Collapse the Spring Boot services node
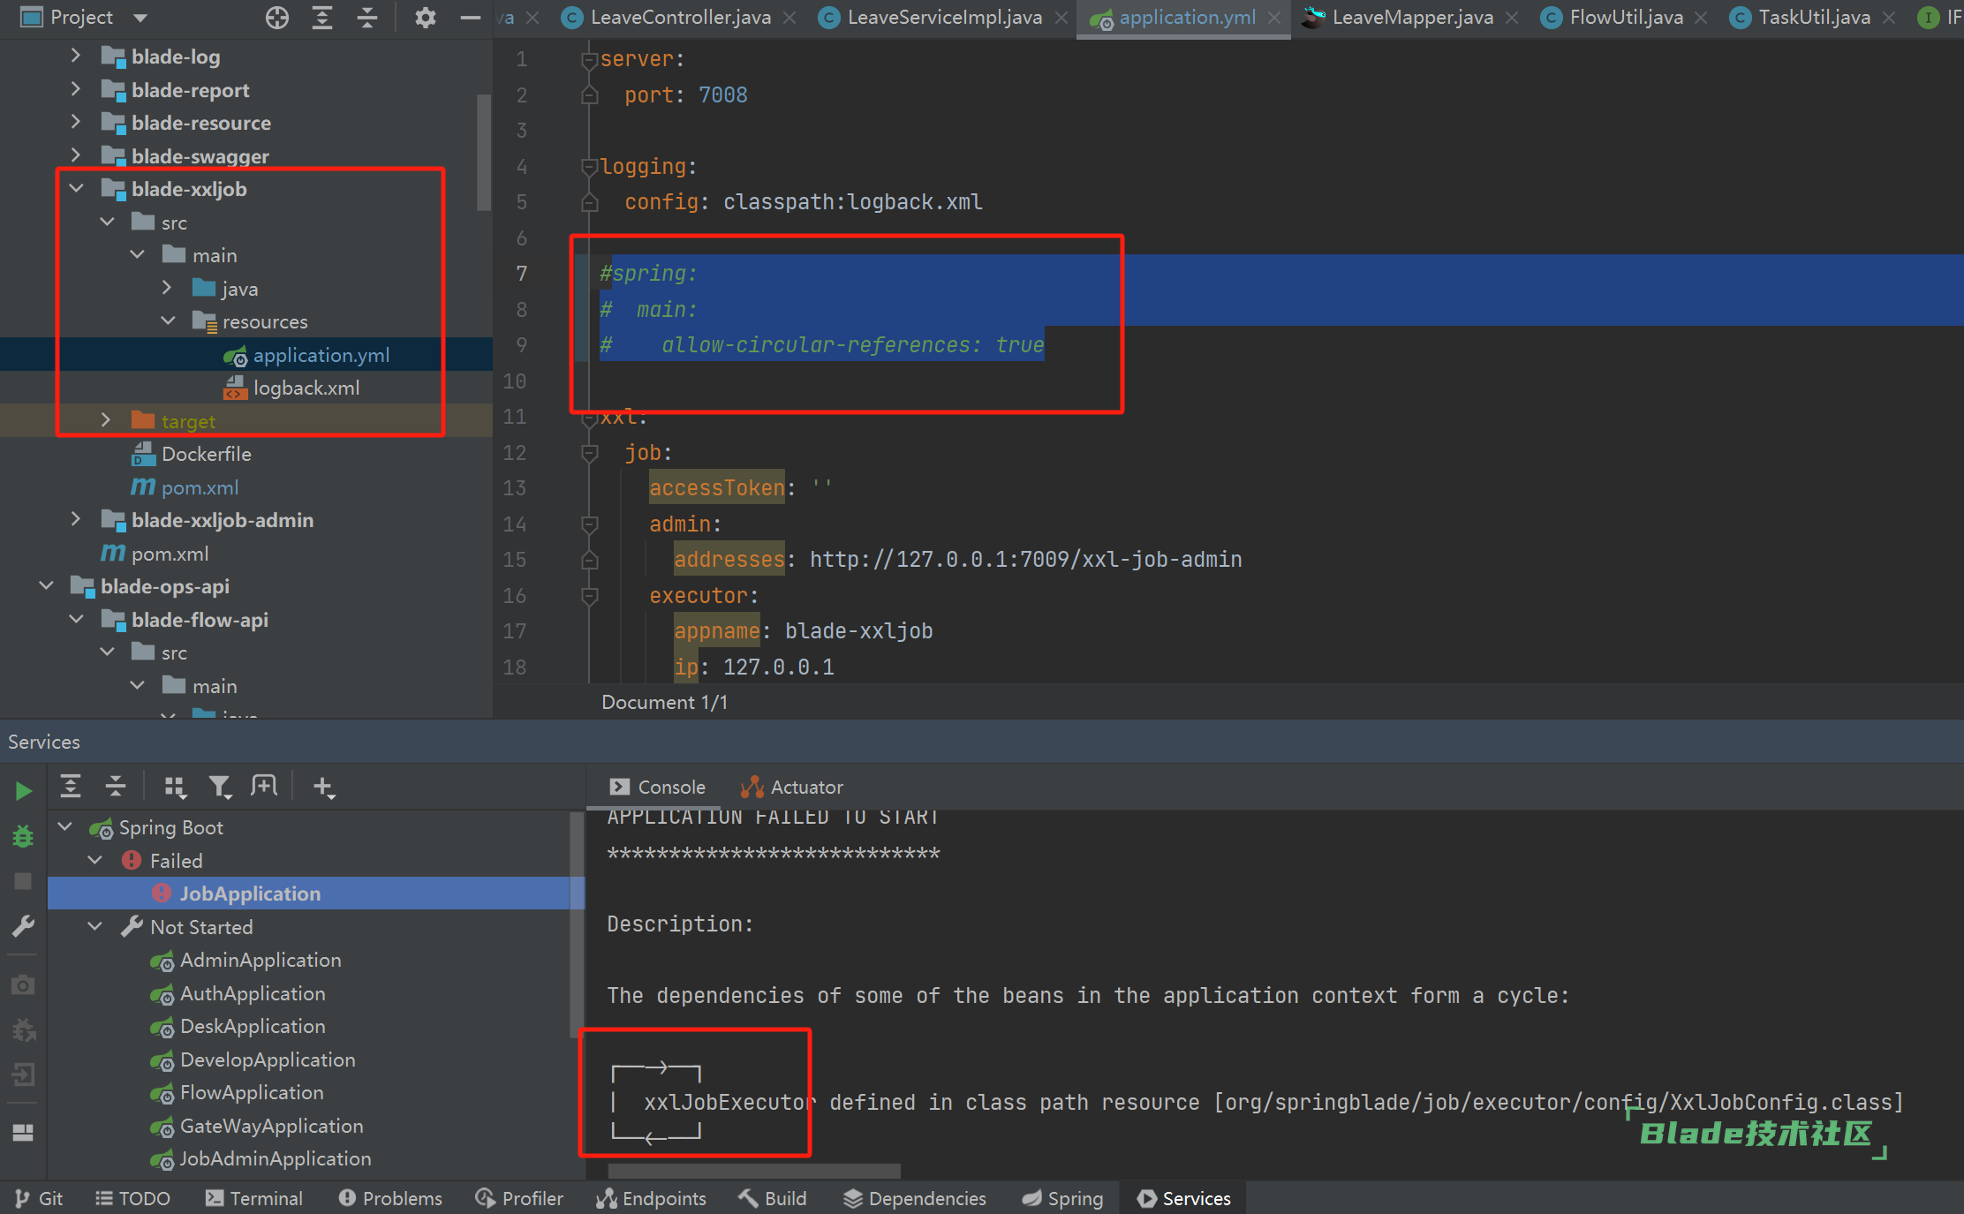The width and height of the screenshot is (1964, 1214). click(64, 827)
